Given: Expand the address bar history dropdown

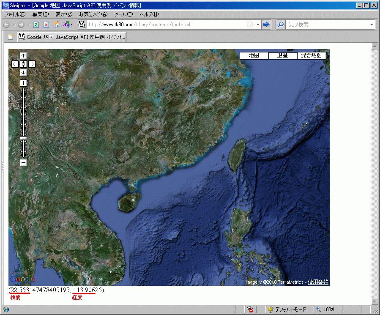Looking at the screenshot, I should (x=258, y=25).
